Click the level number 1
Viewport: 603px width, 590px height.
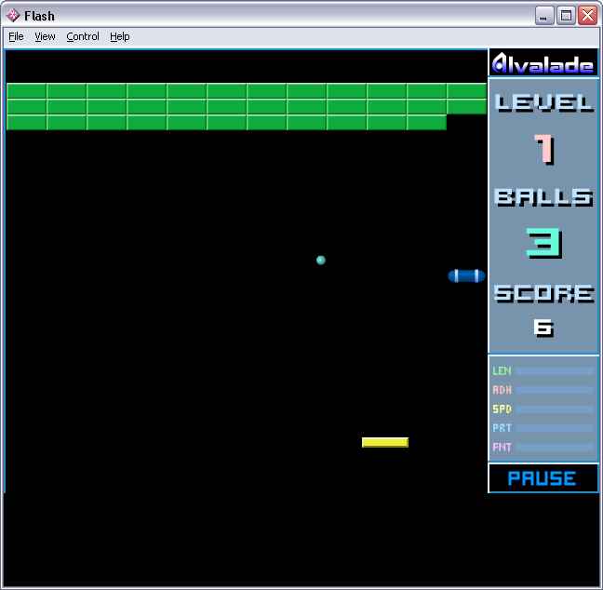pos(544,149)
